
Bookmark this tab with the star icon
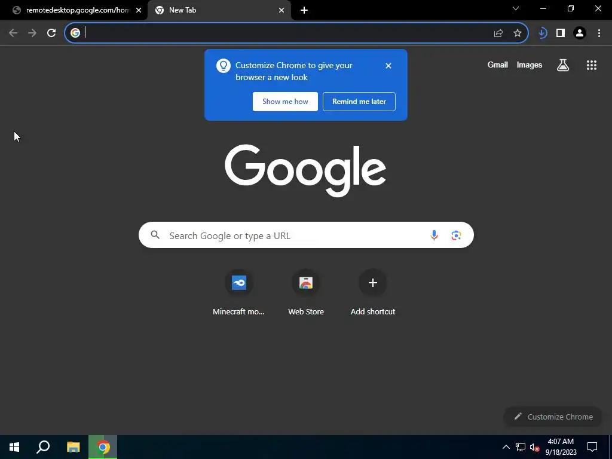[518, 33]
